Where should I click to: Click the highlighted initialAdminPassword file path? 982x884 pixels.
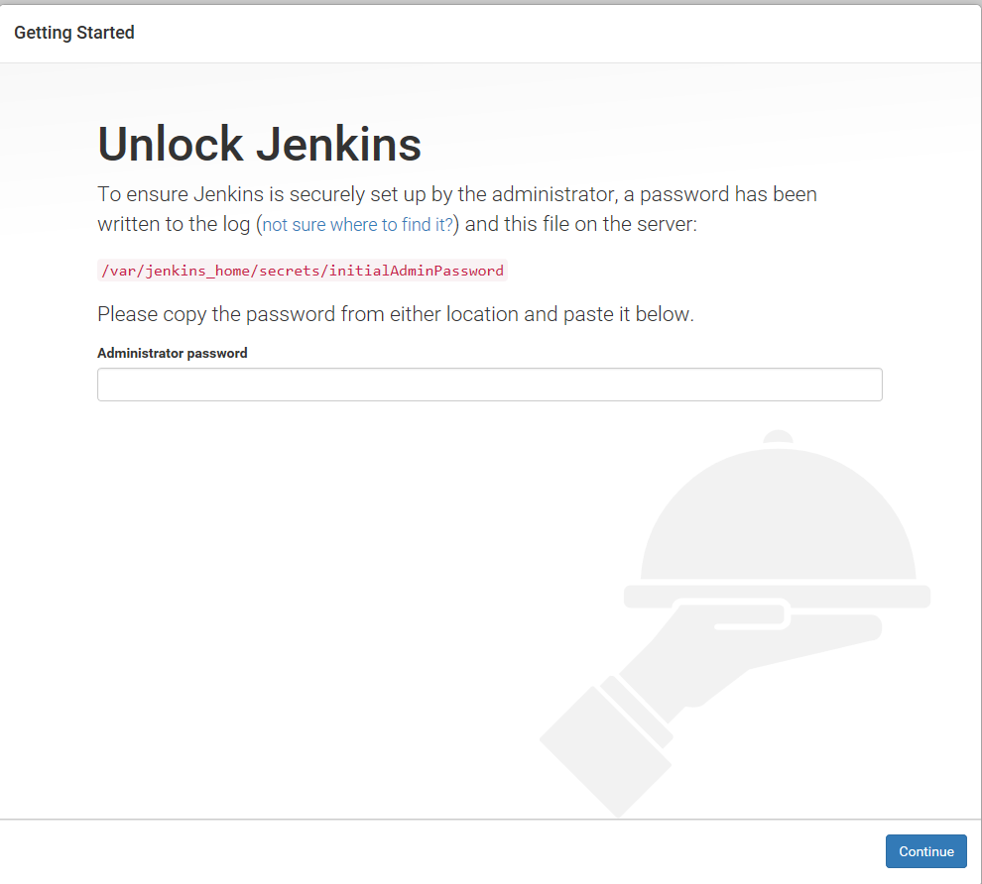[301, 270]
